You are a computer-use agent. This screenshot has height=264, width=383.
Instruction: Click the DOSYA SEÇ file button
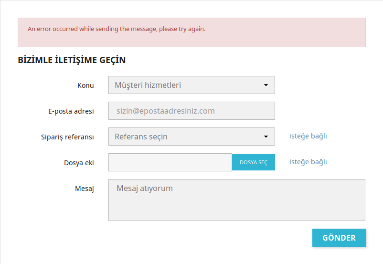(253, 162)
